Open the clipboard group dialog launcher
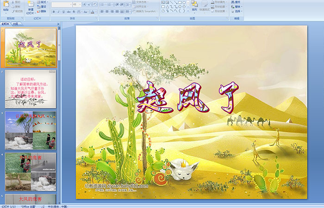 (22, 19)
